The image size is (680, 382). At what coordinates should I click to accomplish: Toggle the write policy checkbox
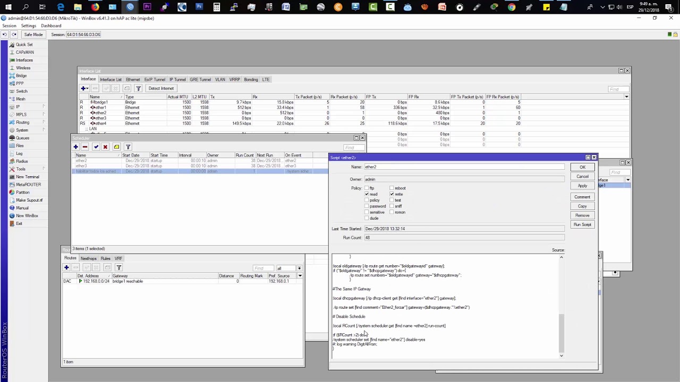[x=392, y=194]
